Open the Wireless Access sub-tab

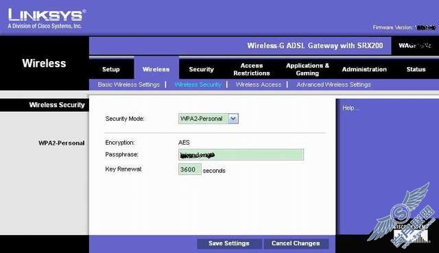[x=258, y=84]
